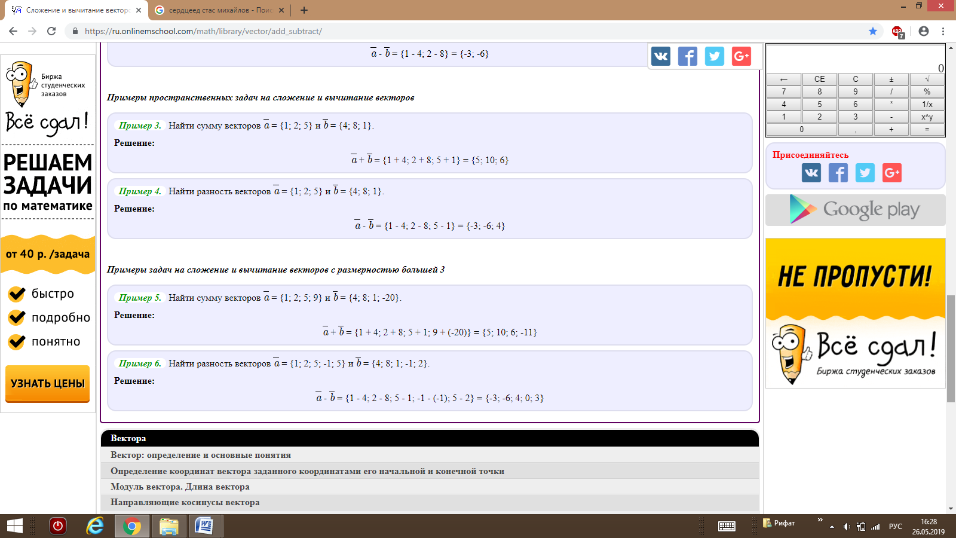Open the РУС language switcher in tray
956x538 pixels.
pos(895,527)
